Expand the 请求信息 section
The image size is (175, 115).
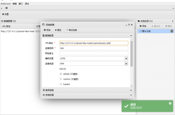[87, 90]
